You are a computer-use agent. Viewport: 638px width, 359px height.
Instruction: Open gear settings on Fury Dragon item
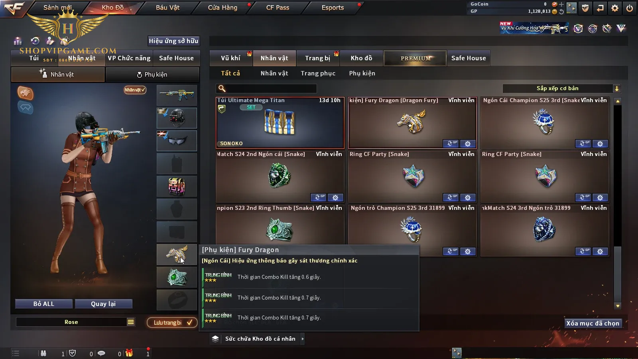coord(468,144)
